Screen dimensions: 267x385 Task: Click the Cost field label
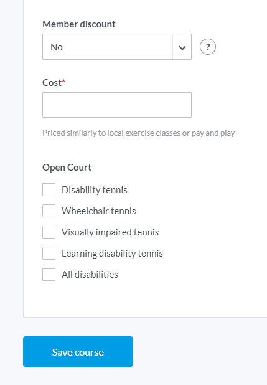pos(52,83)
